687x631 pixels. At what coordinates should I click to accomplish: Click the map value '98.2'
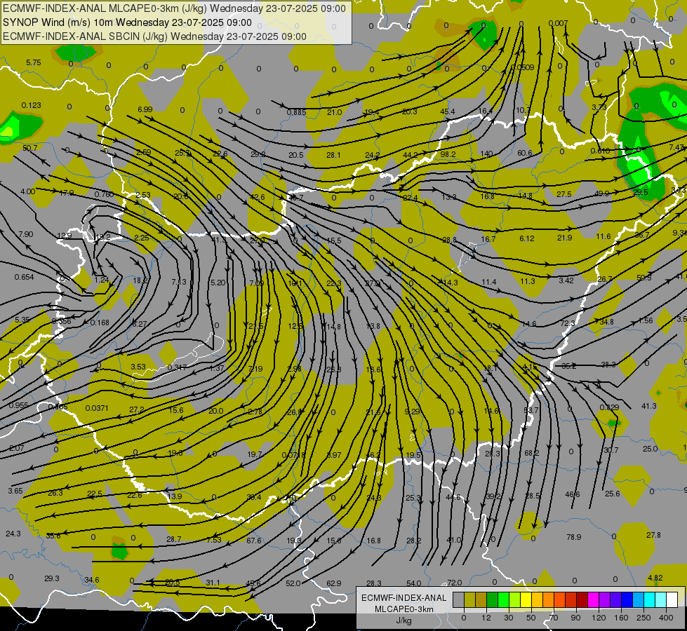click(x=448, y=154)
